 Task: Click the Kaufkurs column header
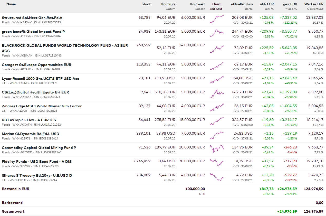coord(168,4)
